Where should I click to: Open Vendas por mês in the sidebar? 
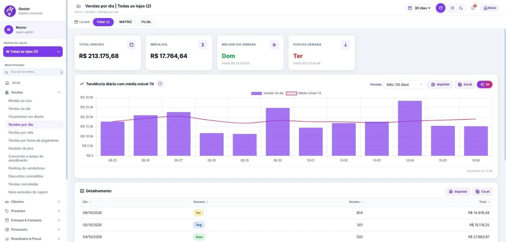point(21,132)
